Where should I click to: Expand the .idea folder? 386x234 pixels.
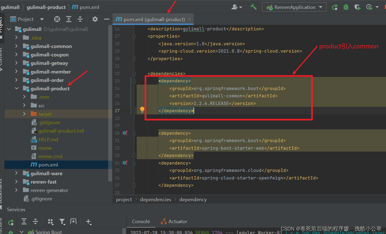point(17,38)
